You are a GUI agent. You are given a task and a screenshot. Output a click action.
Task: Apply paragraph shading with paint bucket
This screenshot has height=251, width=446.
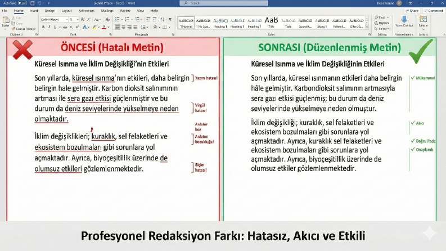[x=155, y=27]
